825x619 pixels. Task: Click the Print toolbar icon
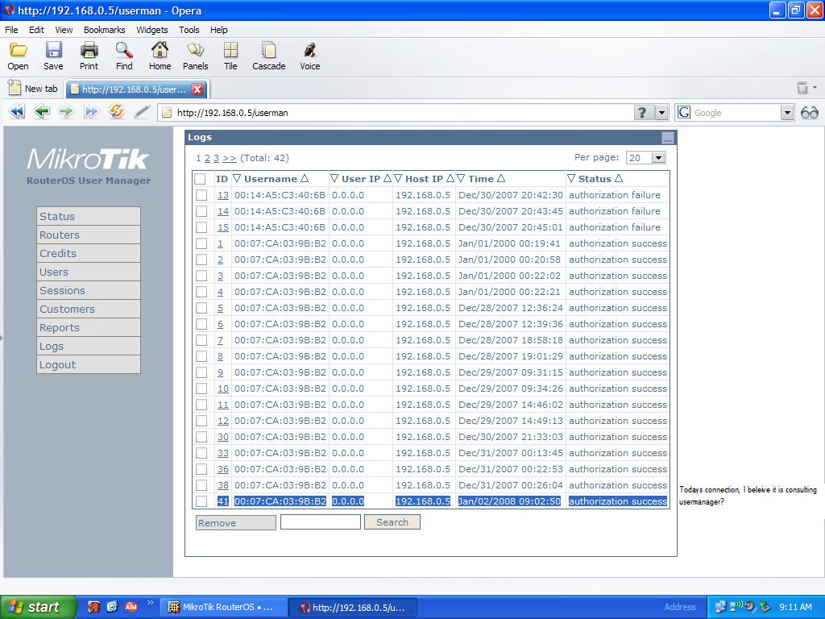[89, 51]
